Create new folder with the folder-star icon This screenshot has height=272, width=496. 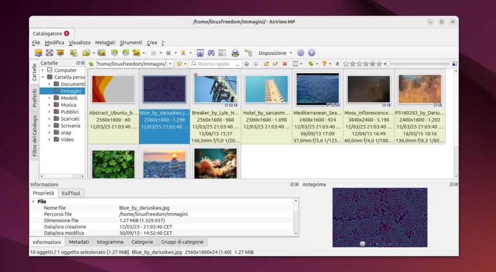[266, 64]
